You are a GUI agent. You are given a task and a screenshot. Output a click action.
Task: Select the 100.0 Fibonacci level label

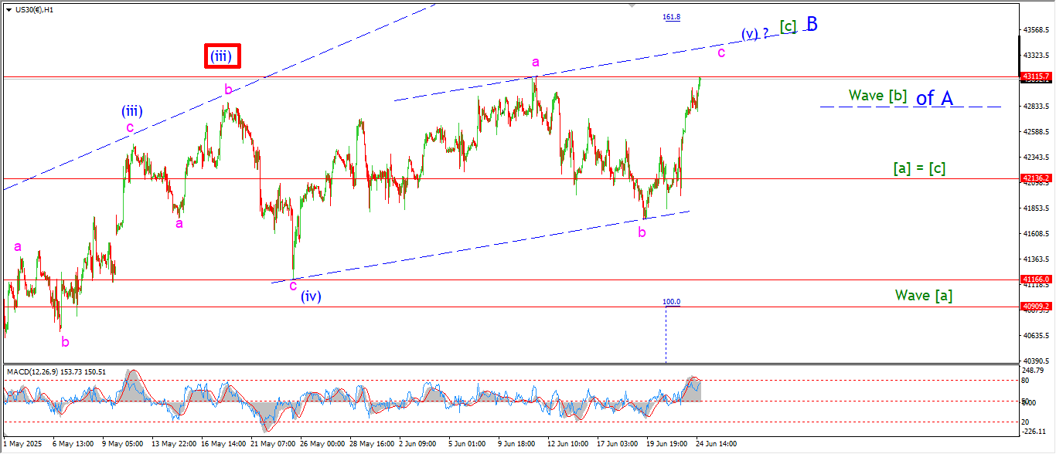[x=672, y=302]
